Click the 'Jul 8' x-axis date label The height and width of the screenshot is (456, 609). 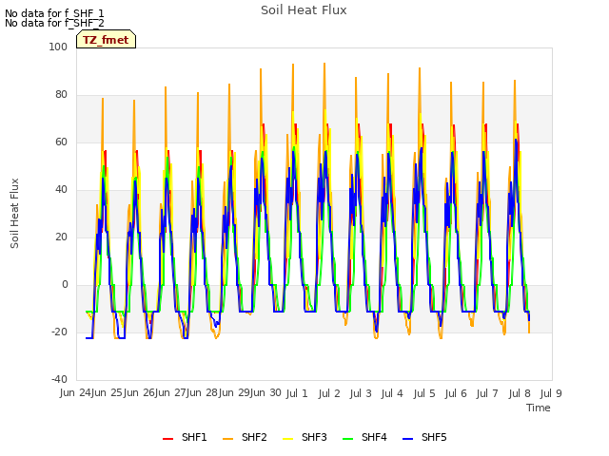[520, 393]
